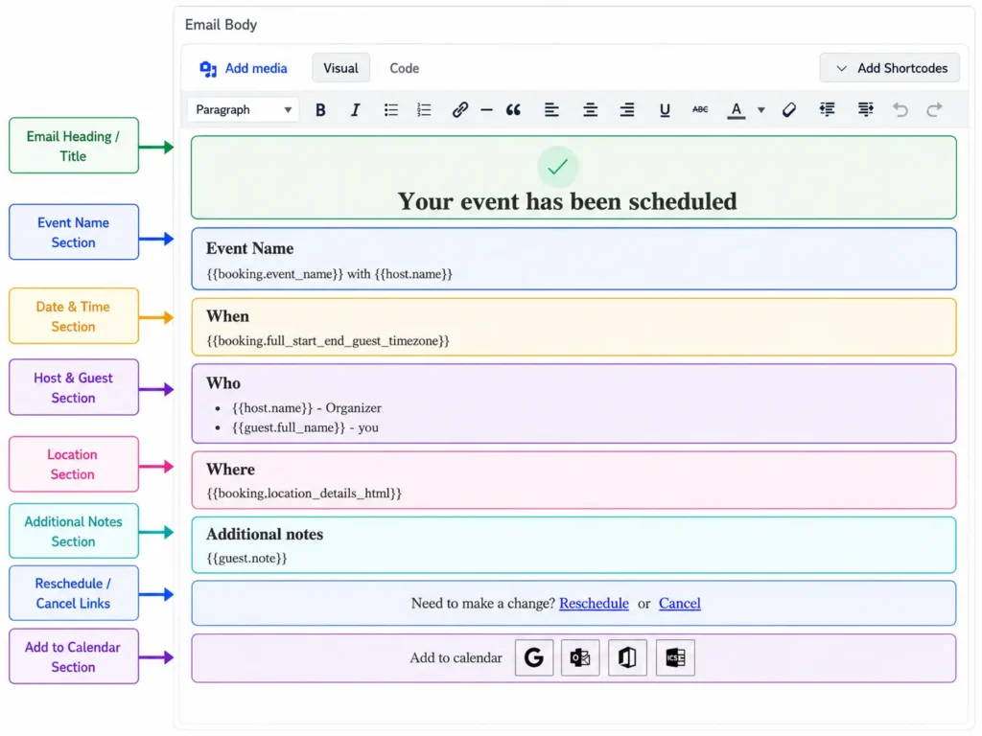Screen dimensions: 982x736
Task: Clear formatting with the eraser icon
Action: (x=788, y=110)
